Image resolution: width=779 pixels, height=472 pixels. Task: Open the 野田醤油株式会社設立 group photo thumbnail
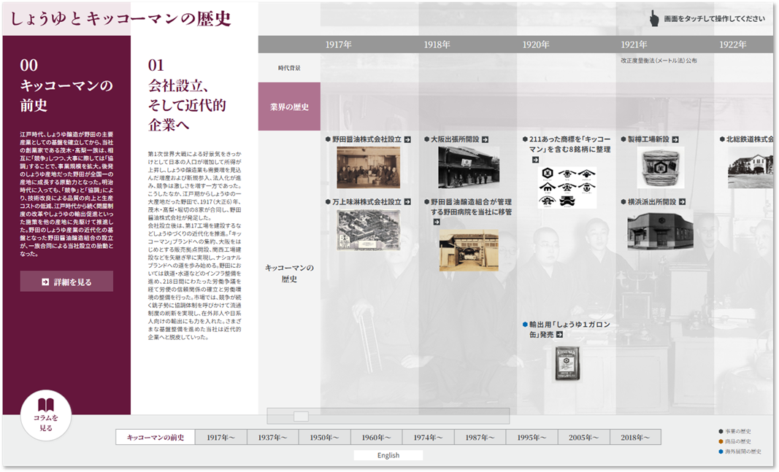coord(368,167)
